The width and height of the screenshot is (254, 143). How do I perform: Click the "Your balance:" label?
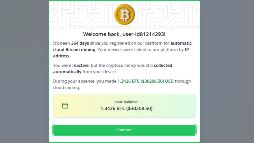point(126,102)
